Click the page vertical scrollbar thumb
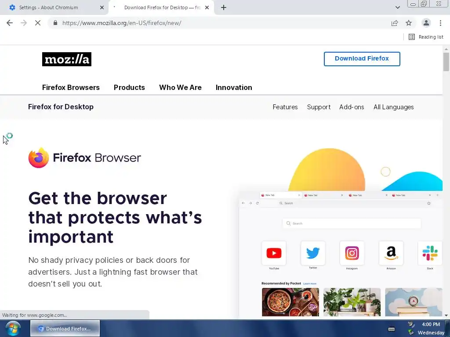 click(446, 61)
